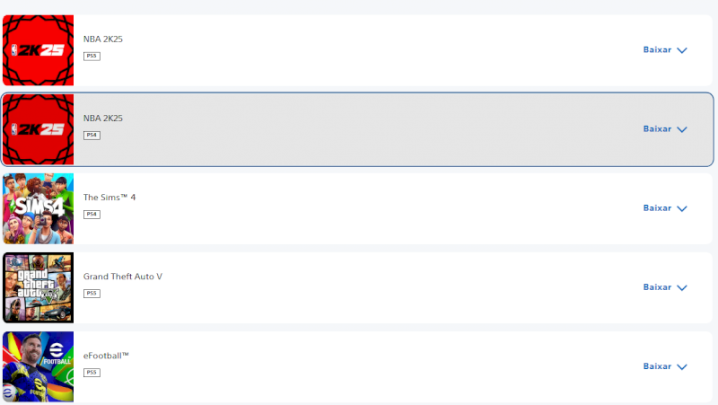Screen dimensions: 718x405
Task: Click the PS4 badge under The Sims 4
Action: 92,214
